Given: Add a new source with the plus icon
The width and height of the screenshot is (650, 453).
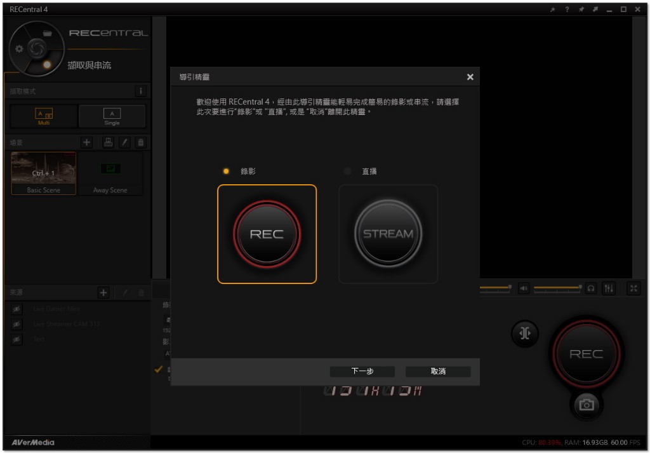Looking at the screenshot, I should [x=103, y=292].
